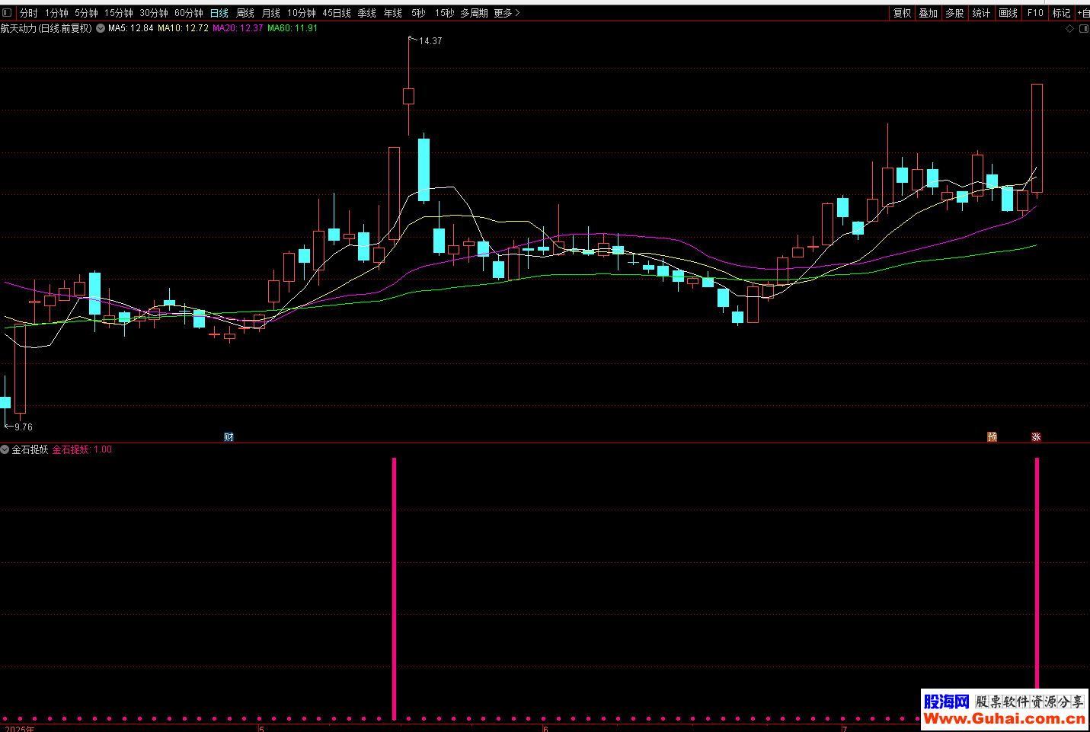The height and width of the screenshot is (732, 1090).
Task: Switch to 1分钟 period
Action: pyautogui.click(x=56, y=13)
